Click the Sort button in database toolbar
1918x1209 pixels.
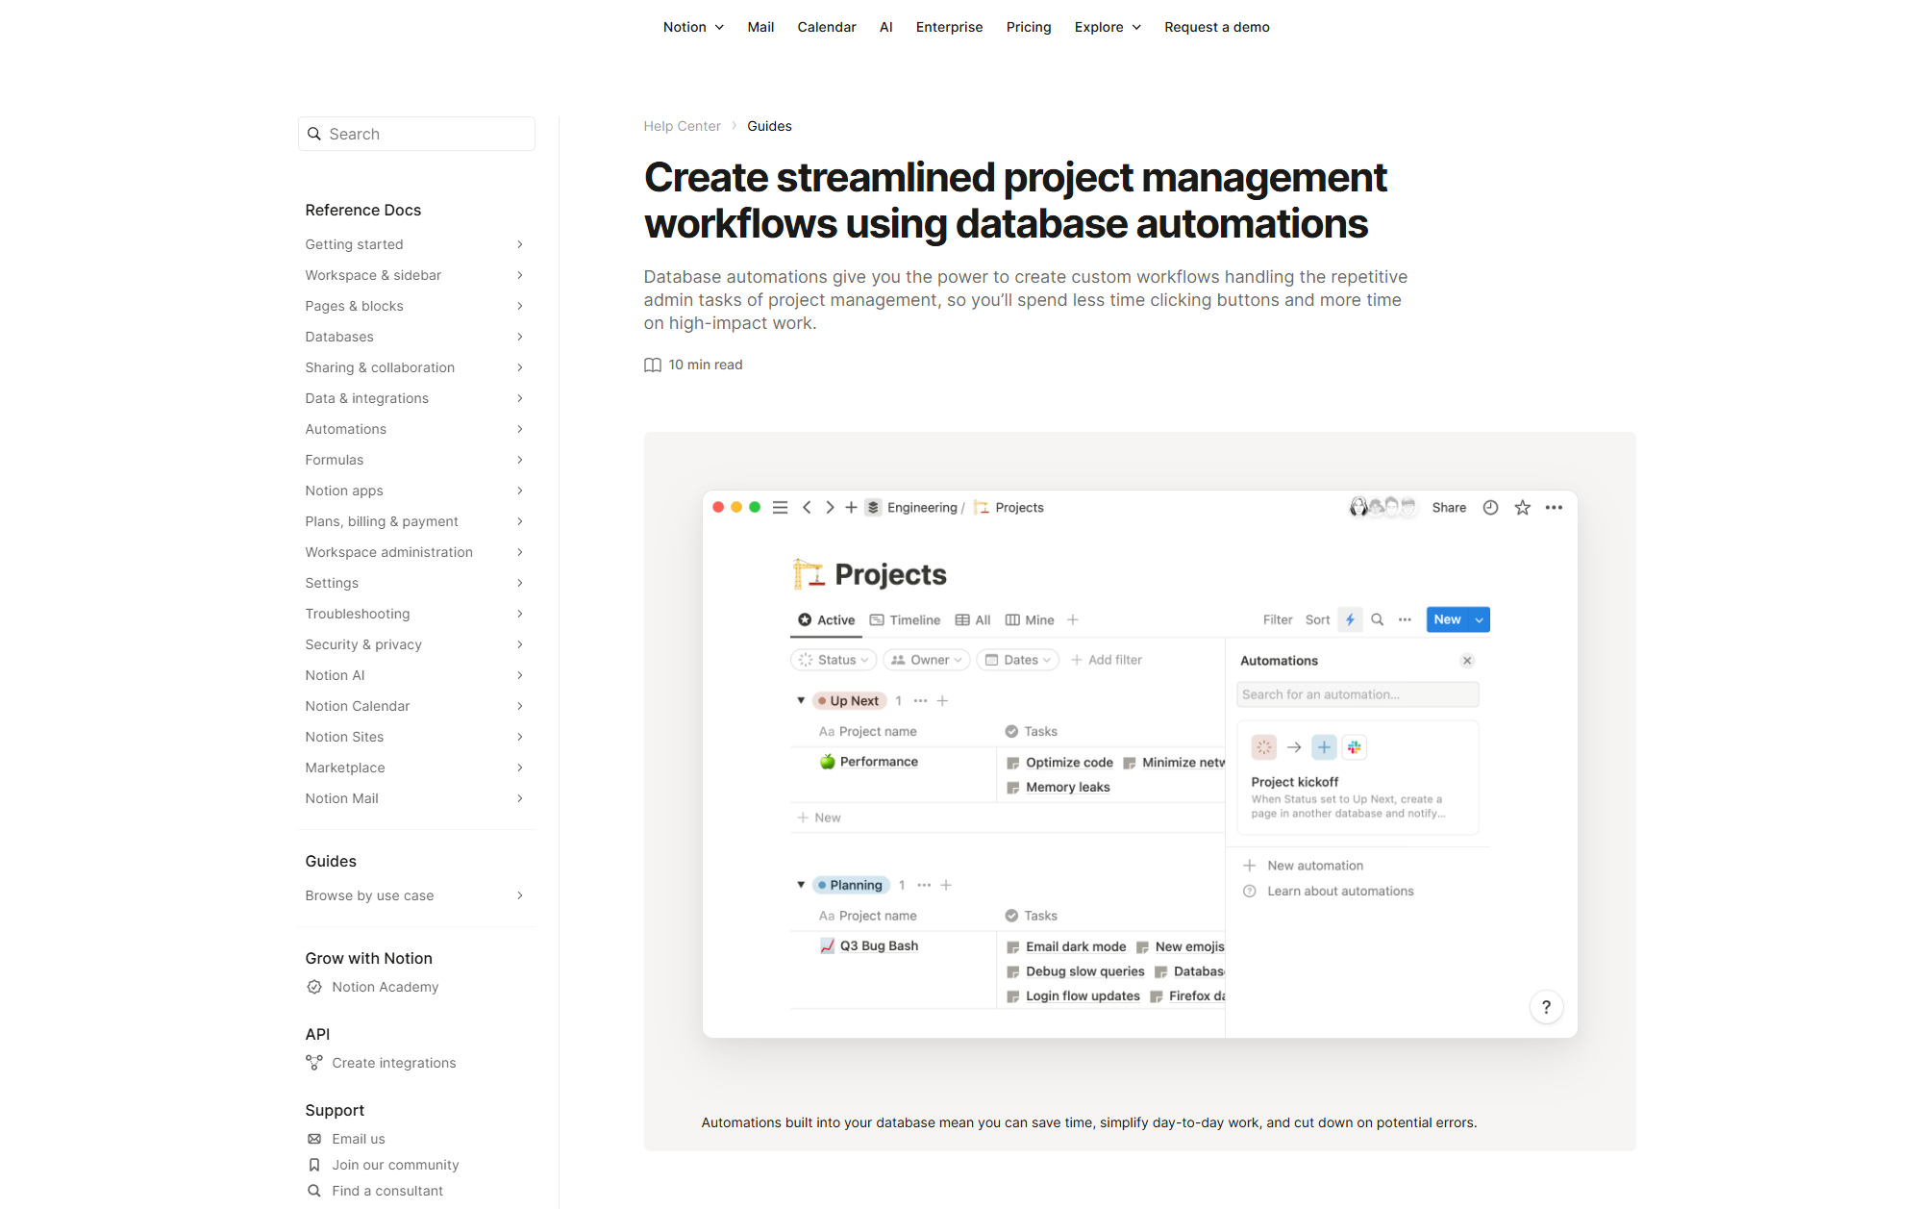point(1317,620)
